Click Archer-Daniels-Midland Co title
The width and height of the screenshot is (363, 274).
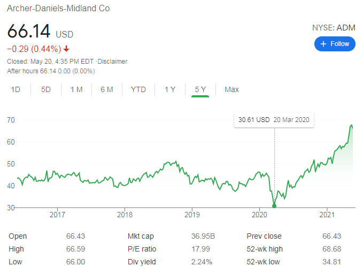tap(58, 9)
